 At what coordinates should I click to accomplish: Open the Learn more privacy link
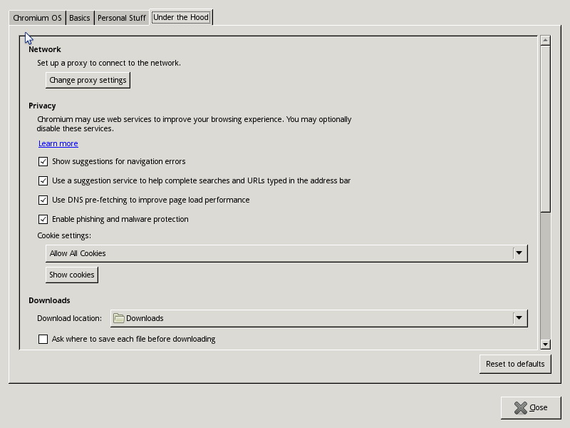point(58,144)
